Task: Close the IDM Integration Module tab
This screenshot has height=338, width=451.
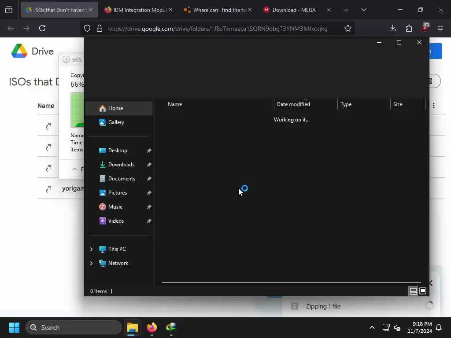Action: [x=170, y=10]
